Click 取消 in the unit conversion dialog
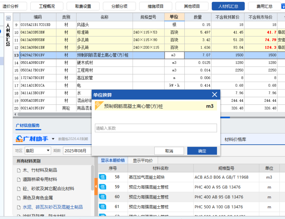285x219 pixels. 169,151
